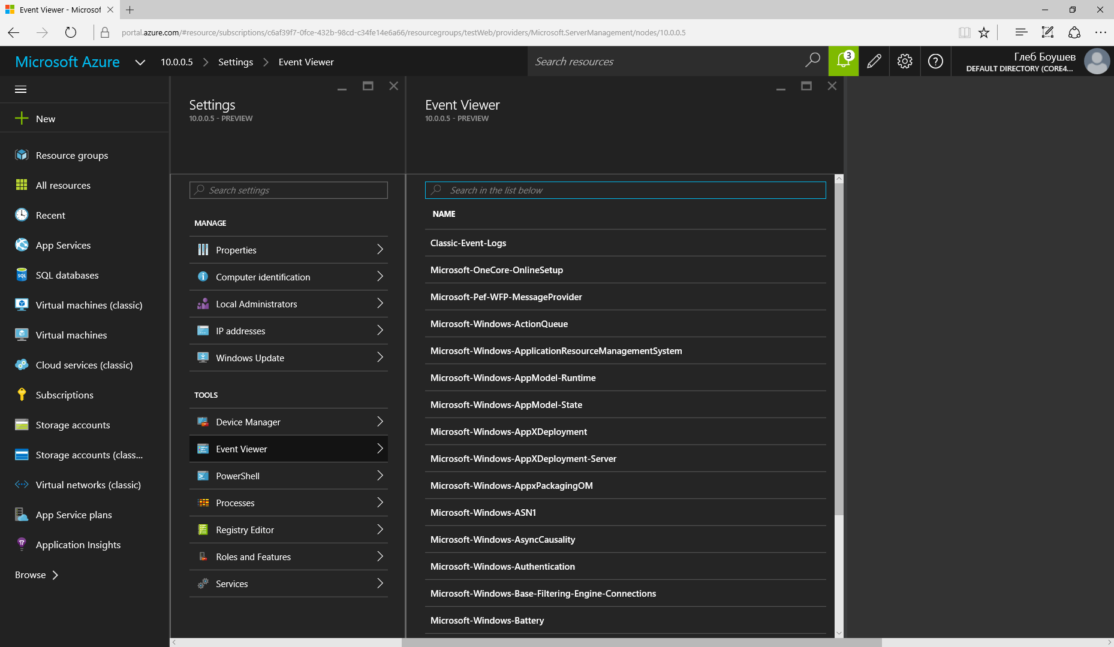Open the Roles and Features item
The width and height of the screenshot is (1114, 647).
288,557
